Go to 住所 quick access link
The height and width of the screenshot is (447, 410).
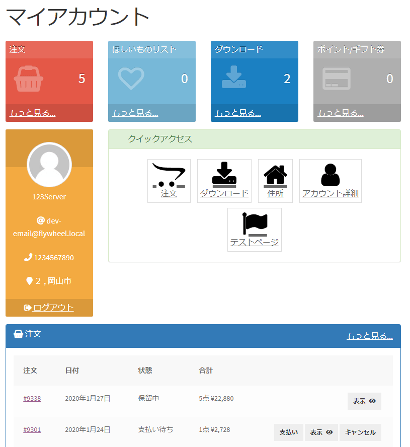tap(275, 193)
